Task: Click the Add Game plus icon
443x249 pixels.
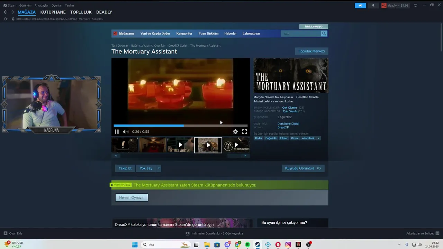Action: pos(5,233)
